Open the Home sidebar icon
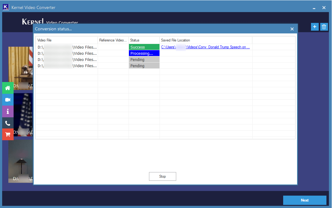The height and width of the screenshot is (208, 332). click(x=8, y=88)
